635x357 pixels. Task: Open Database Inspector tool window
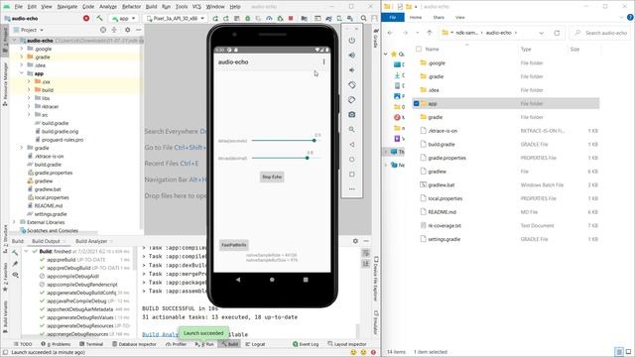pos(134,344)
